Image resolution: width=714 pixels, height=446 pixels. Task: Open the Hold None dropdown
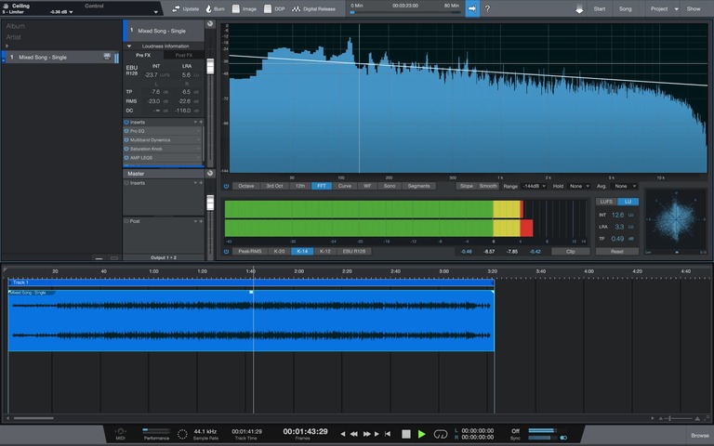point(579,186)
